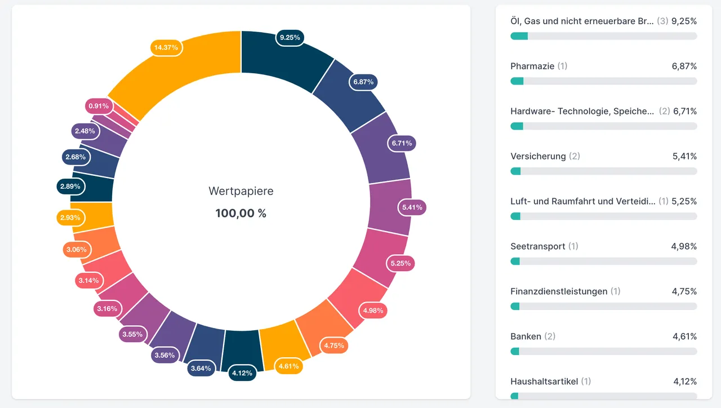This screenshot has height=408, width=721.
Task: Click the 4,61% value beside Banken
Action: click(x=684, y=336)
